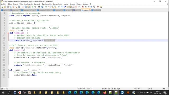Open the Herramientas menu
This screenshot has height=95, width=169.
click(x=58, y=4)
